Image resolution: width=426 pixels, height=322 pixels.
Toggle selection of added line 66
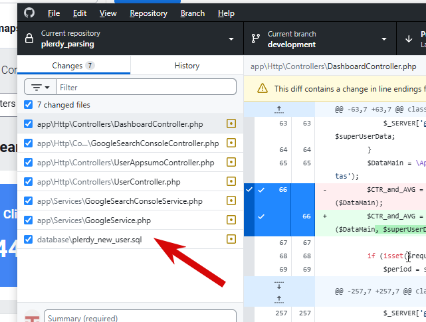click(x=261, y=216)
